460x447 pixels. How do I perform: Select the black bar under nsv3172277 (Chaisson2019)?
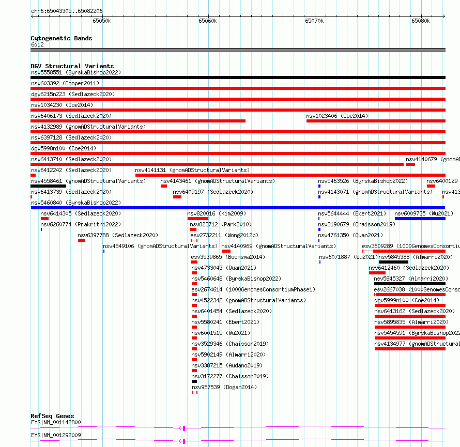pyautogui.click(x=194, y=381)
